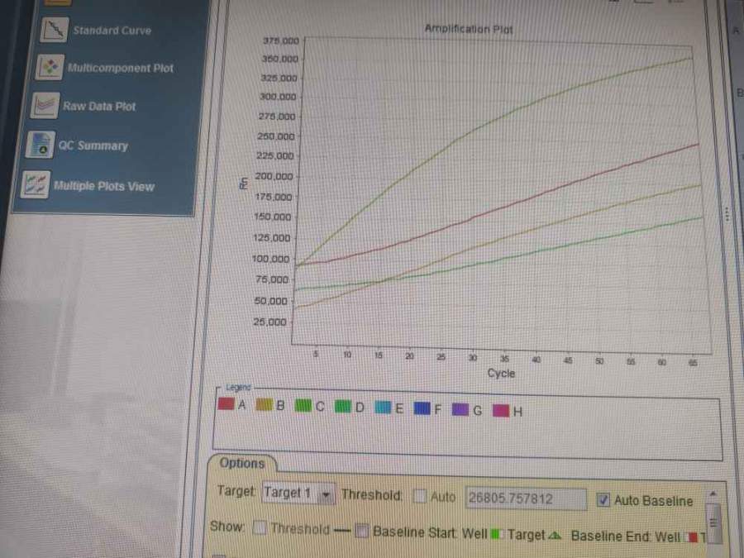
Task: Select the QC Summary label
Action: click(x=93, y=145)
